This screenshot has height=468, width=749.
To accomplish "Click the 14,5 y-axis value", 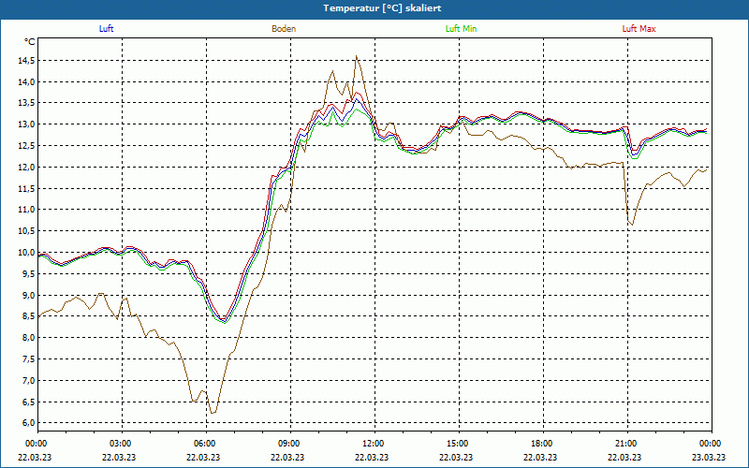I will pyautogui.click(x=27, y=61).
